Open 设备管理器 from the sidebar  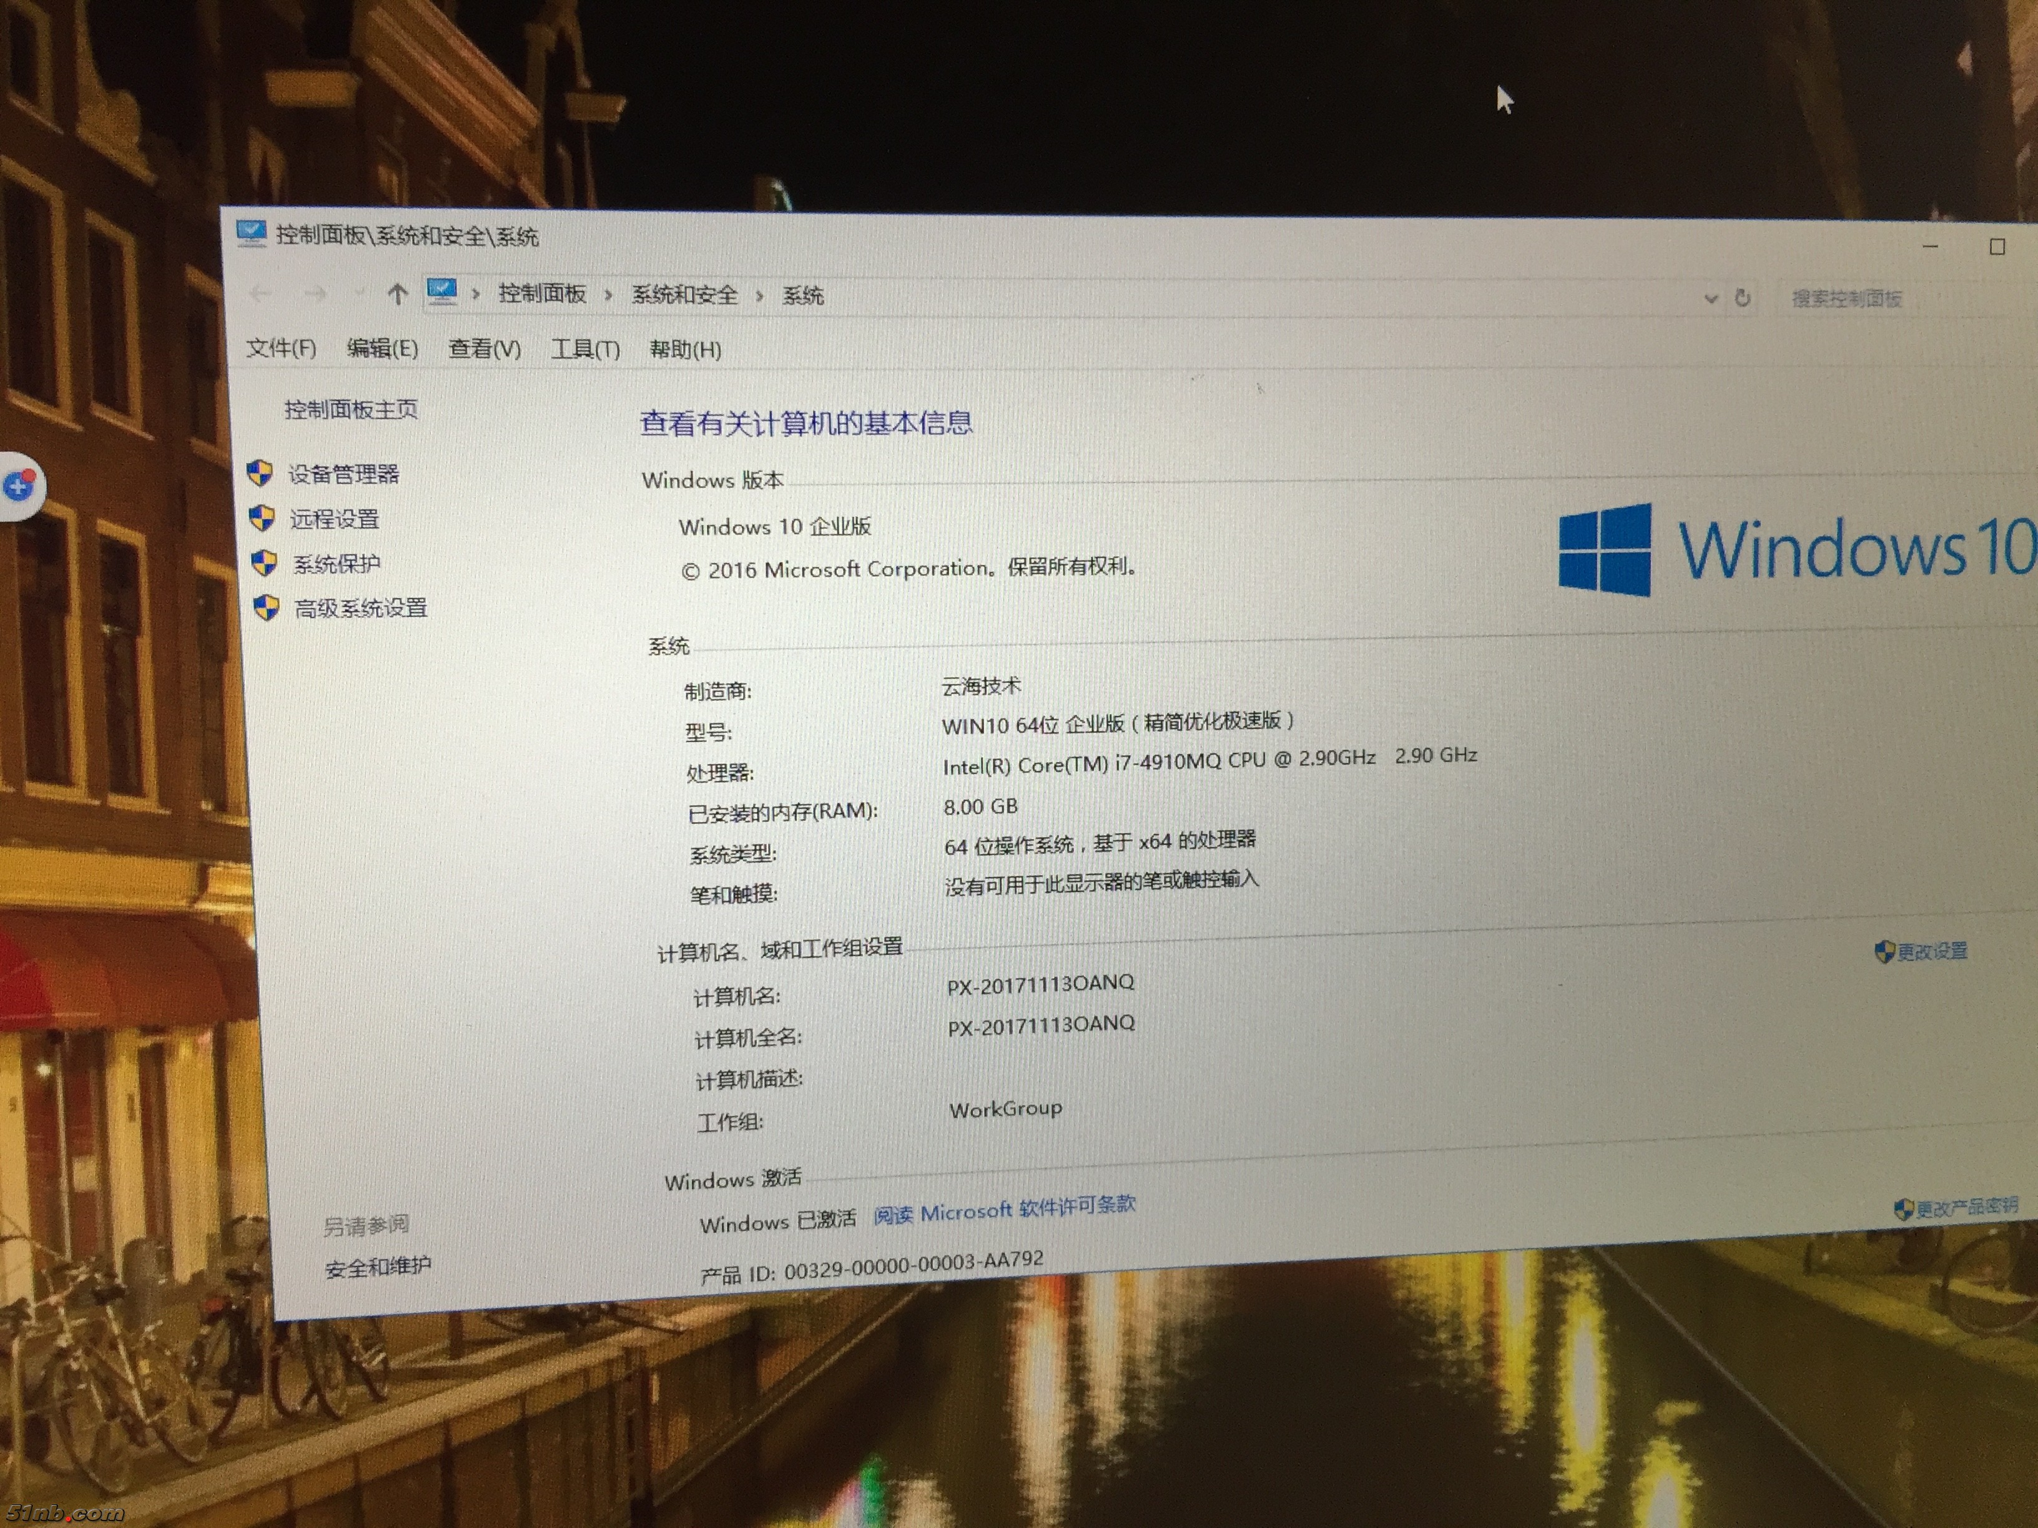point(343,474)
